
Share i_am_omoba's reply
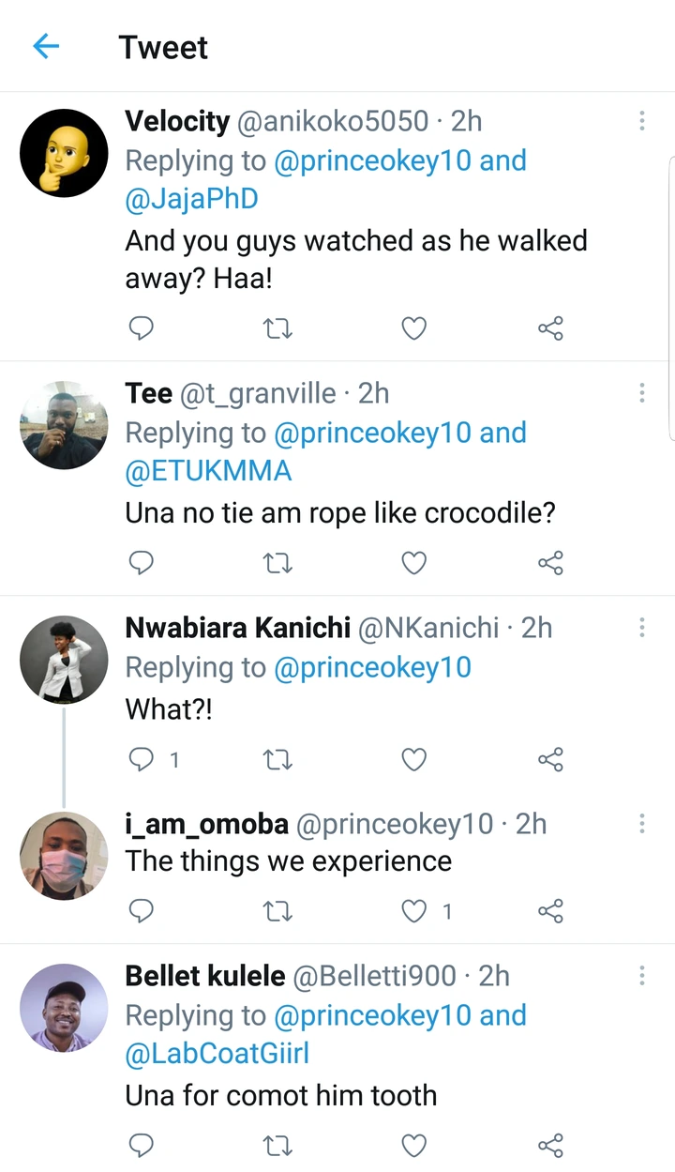[x=550, y=910]
